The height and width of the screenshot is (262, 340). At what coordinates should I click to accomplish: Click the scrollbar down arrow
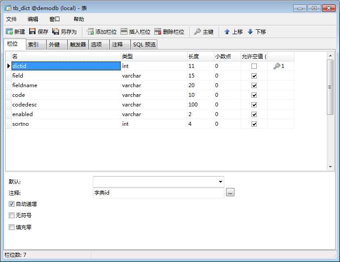330,167
